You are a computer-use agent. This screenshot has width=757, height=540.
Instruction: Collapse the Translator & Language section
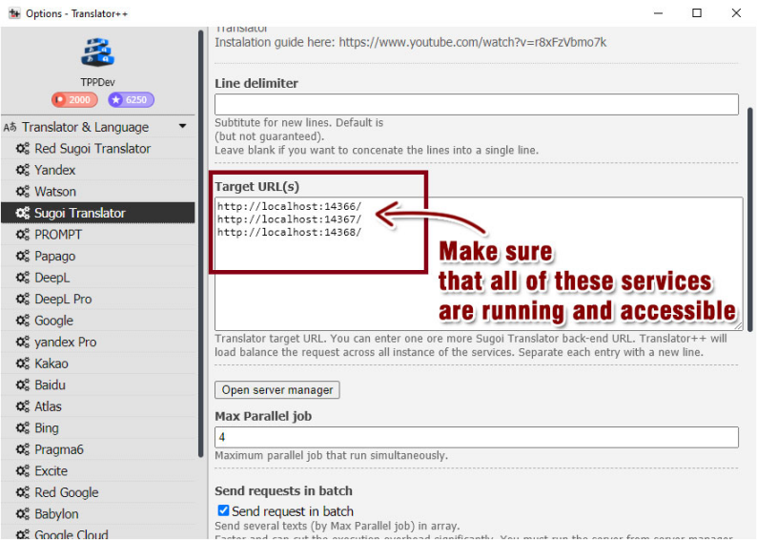point(182,127)
